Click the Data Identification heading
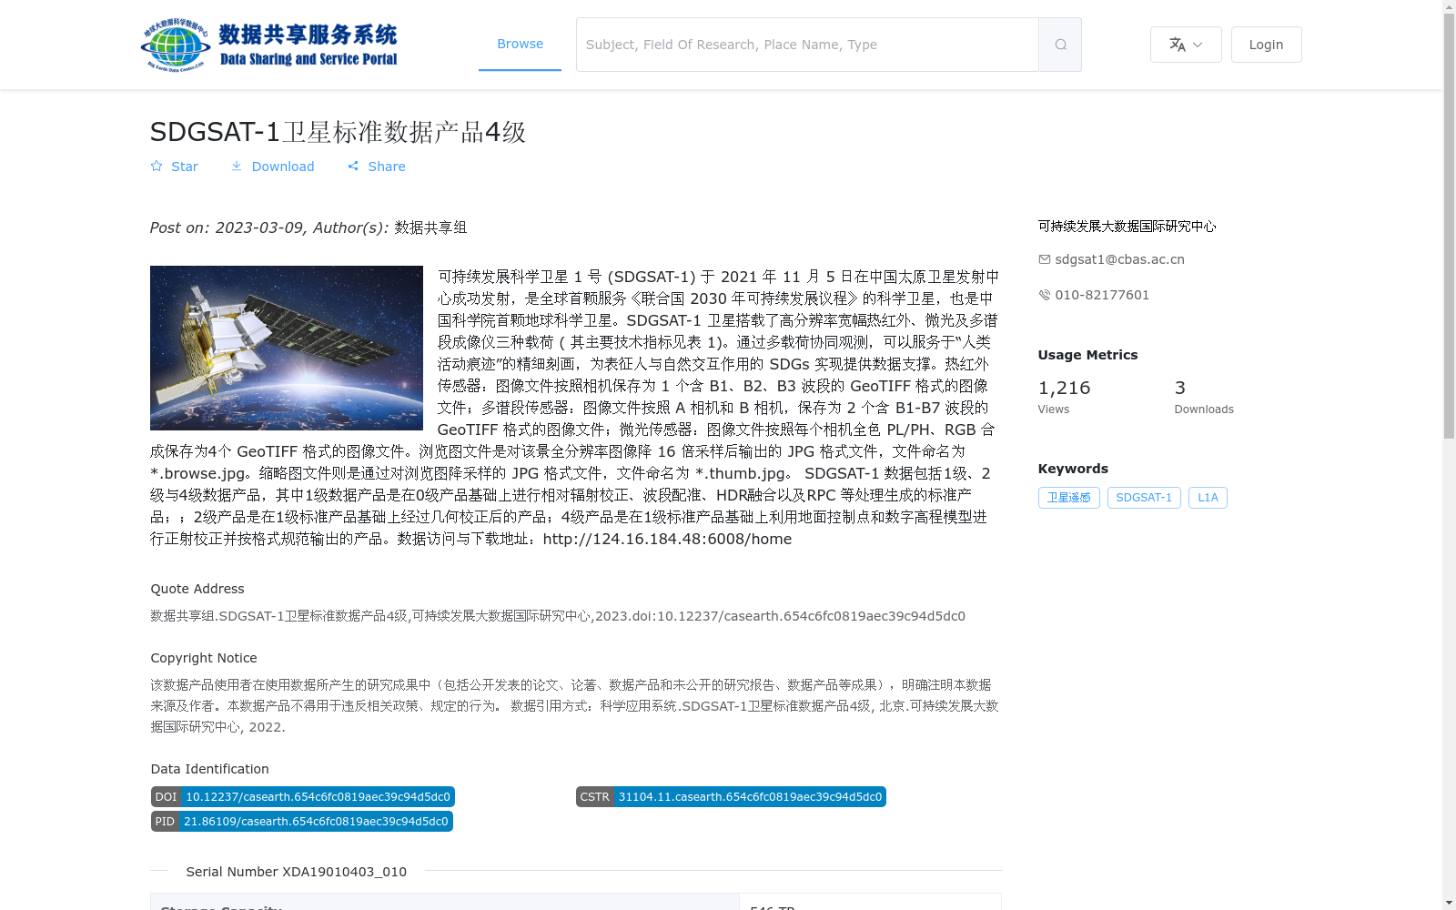Screen dimensions: 1456x910 (209, 769)
